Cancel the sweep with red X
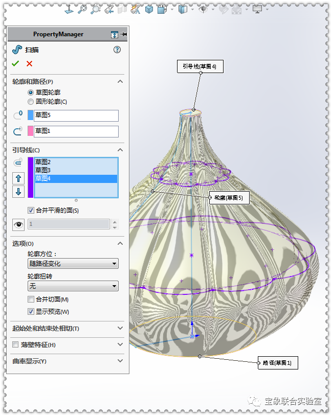Viewport: 332px width, 416px height. point(30,64)
